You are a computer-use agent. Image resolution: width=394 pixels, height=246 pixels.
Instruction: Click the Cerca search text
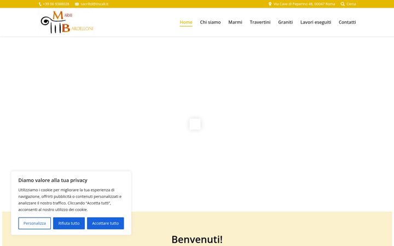click(351, 4)
